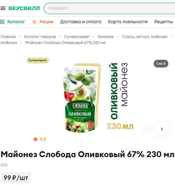This screenshot has width=175, height=186.
Task: Click the Каталог grid icon
Action: click(x=2, y=22)
